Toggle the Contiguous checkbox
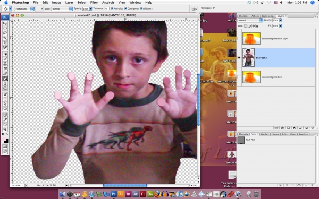The height and width of the screenshot is (199, 319). 125,8
